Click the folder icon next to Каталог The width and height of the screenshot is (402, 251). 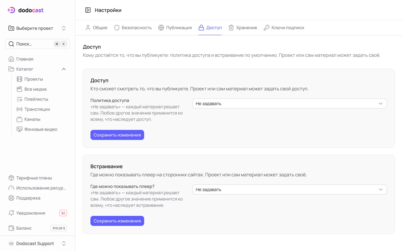[x=11, y=69]
